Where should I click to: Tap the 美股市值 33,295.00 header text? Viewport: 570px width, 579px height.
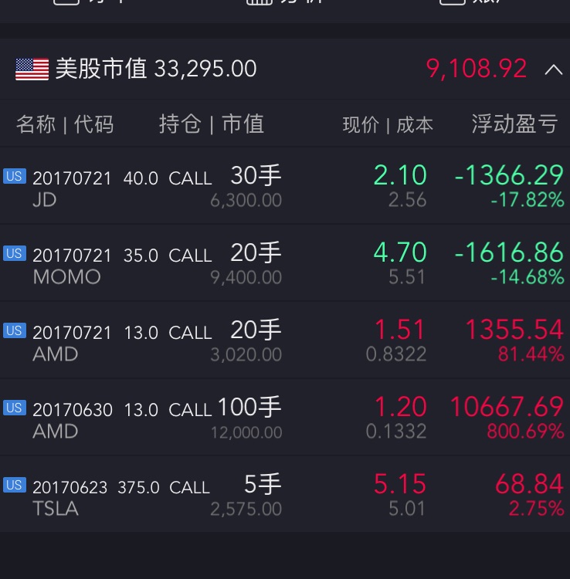point(155,69)
